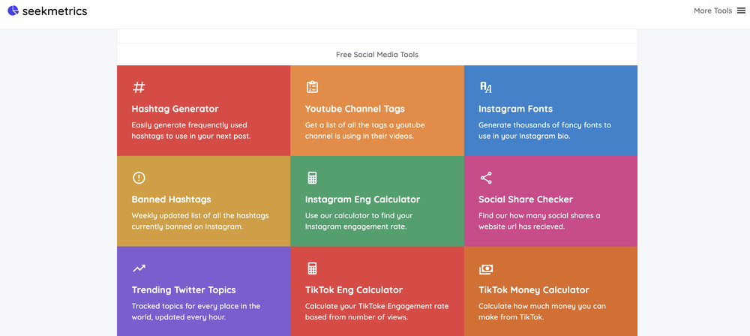750x336 pixels.
Task: Click the hashtag icon on Hashtag Generator card
Action: coord(139,87)
